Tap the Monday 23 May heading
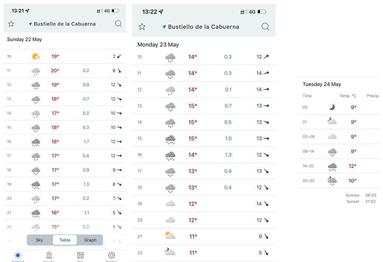The image size is (383, 262). (158, 45)
